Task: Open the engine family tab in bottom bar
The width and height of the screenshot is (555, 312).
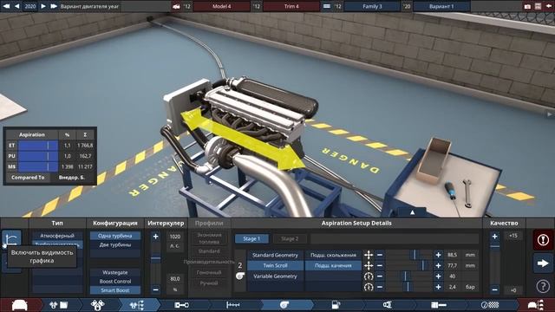Action: pos(58,305)
